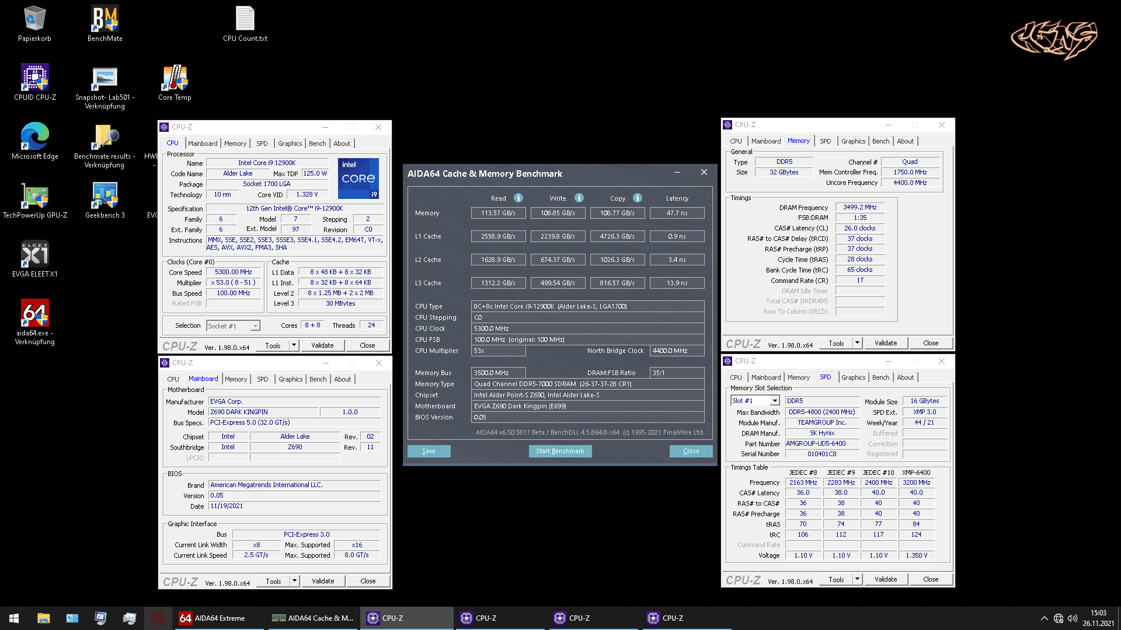Expand the Socket #1 selection dropdown
This screenshot has height=630, width=1121.
[x=255, y=326]
